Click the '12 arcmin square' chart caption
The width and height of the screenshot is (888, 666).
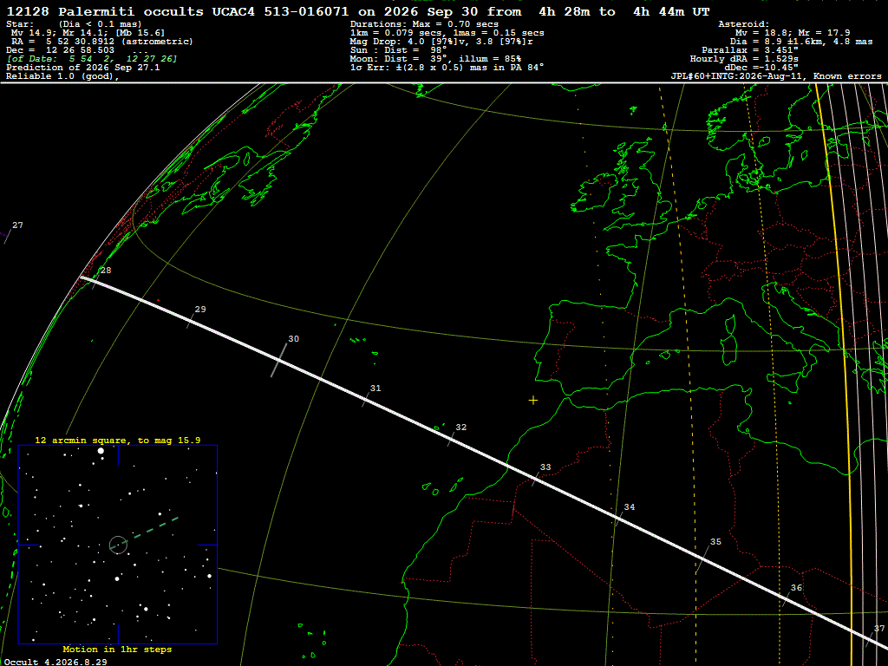click(118, 440)
